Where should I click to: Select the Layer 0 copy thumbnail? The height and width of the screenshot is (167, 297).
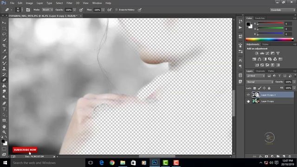[x=256, y=101]
